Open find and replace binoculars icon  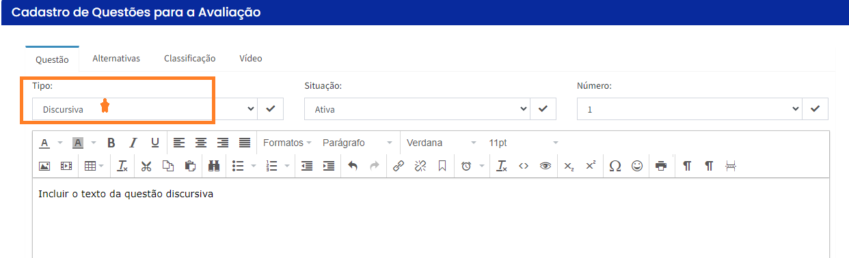214,166
